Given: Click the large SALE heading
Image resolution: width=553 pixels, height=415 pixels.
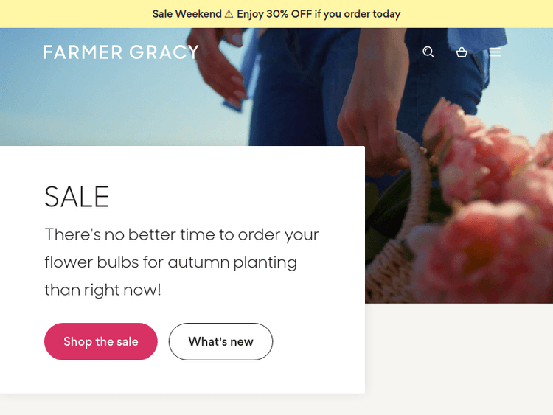Looking at the screenshot, I should (x=77, y=197).
